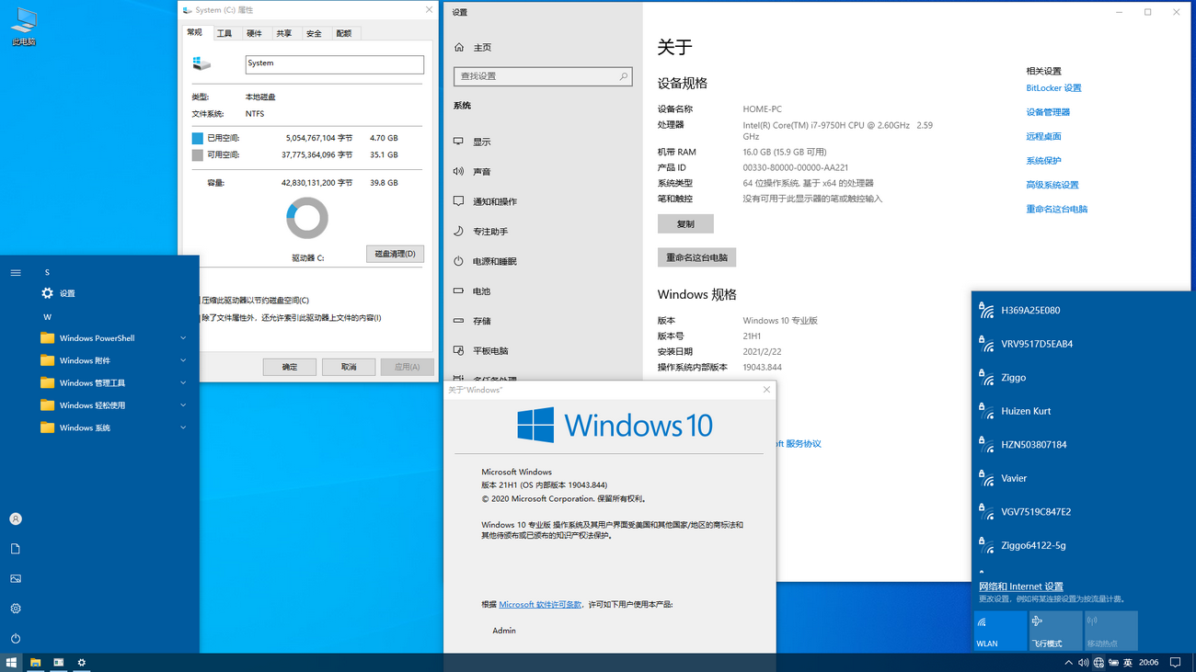Click the Windows Start button on taskbar
This screenshot has height=672, width=1196.
tap(11, 662)
